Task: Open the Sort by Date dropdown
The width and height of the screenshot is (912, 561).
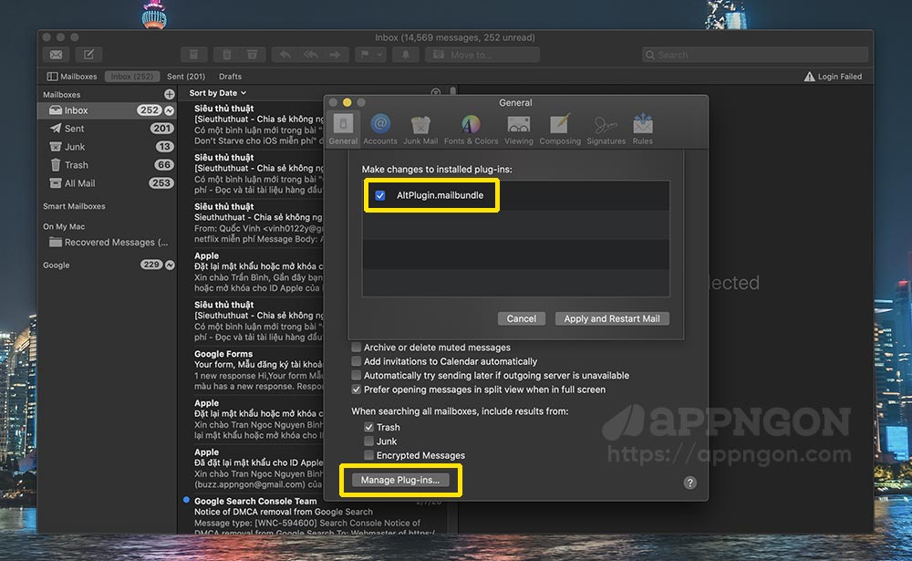Action: pyautogui.click(x=218, y=93)
